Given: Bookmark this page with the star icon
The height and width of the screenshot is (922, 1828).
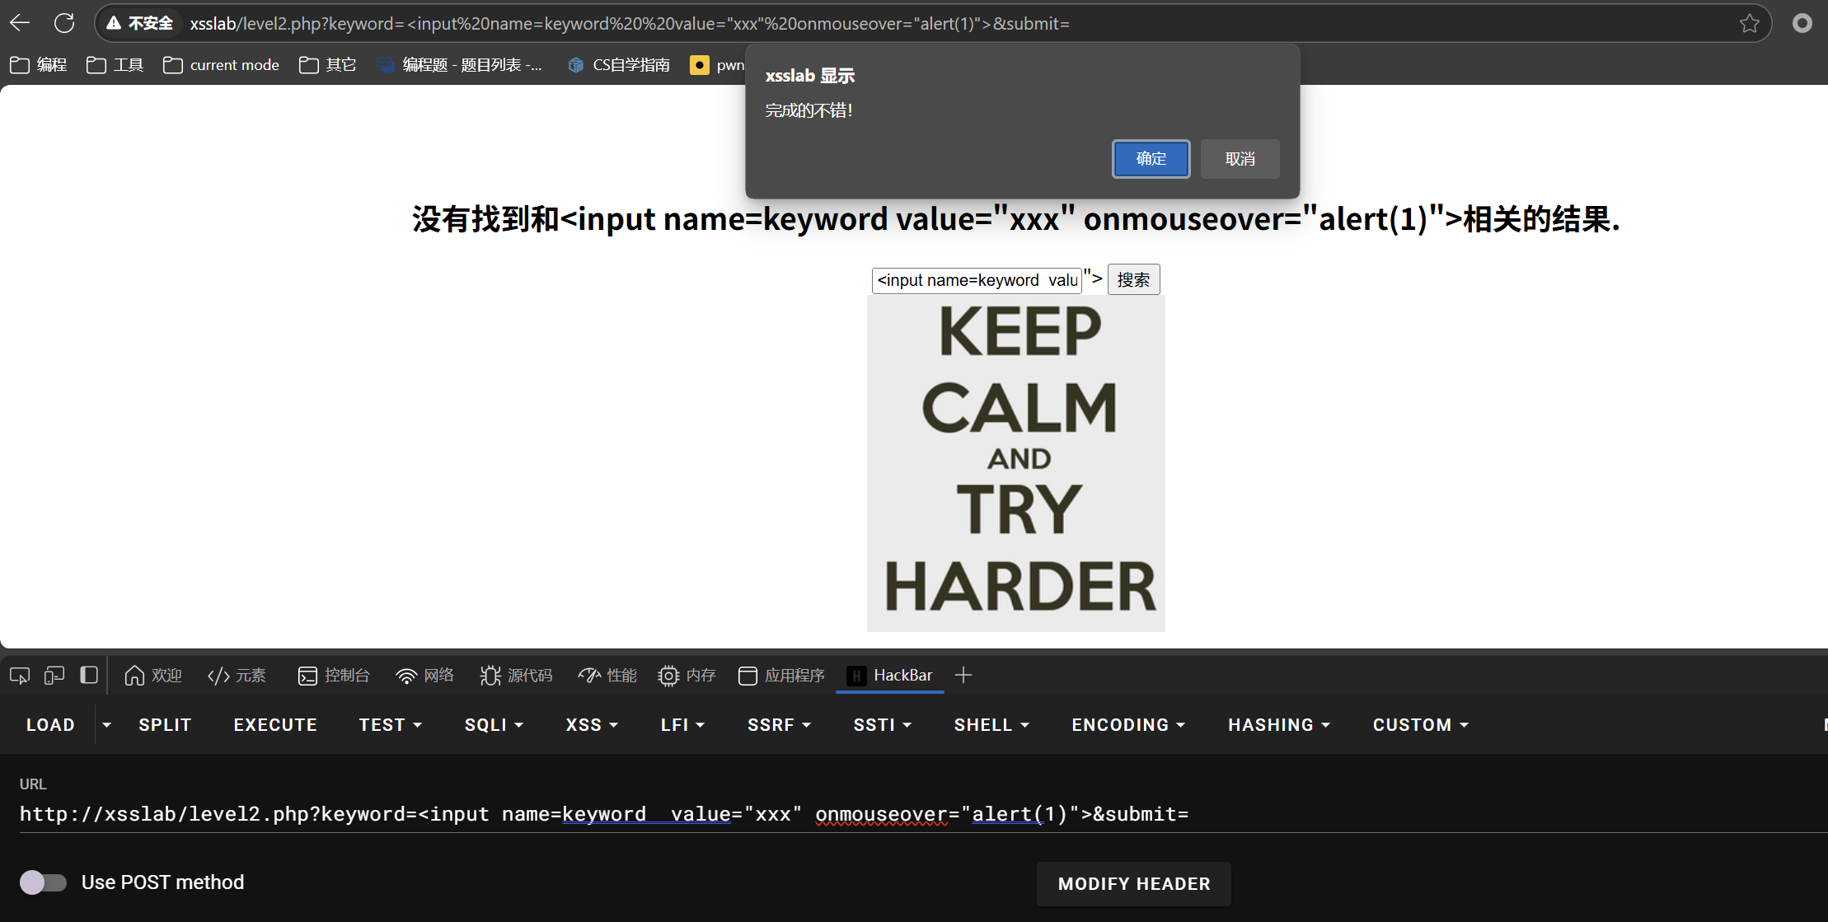Looking at the screenshot, I should click(x=1749, y=23).
